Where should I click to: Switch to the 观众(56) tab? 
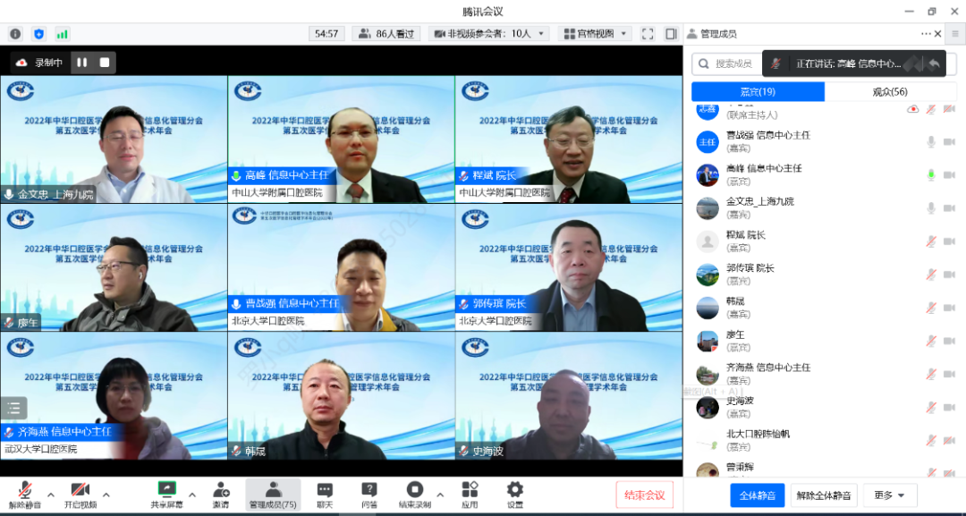(x=890, y=92)
